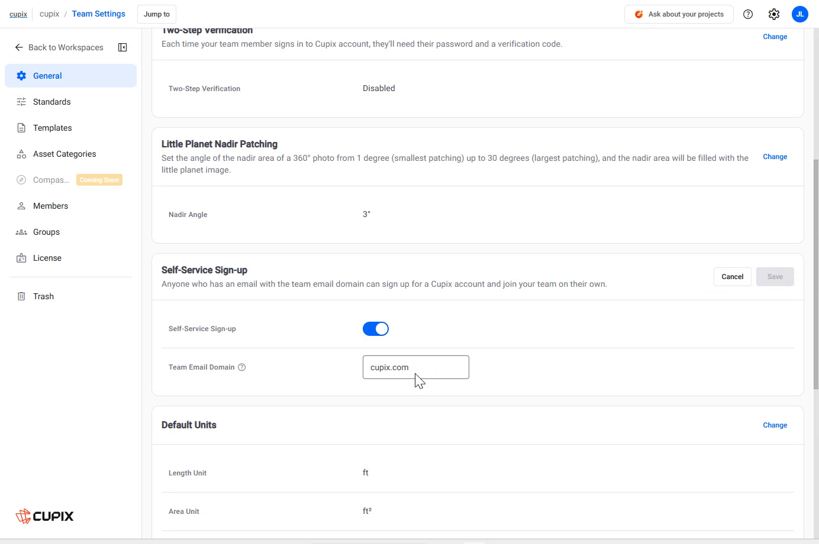Open the Jump to dropdown
819x544 pixels.
(x=157, y=14)
